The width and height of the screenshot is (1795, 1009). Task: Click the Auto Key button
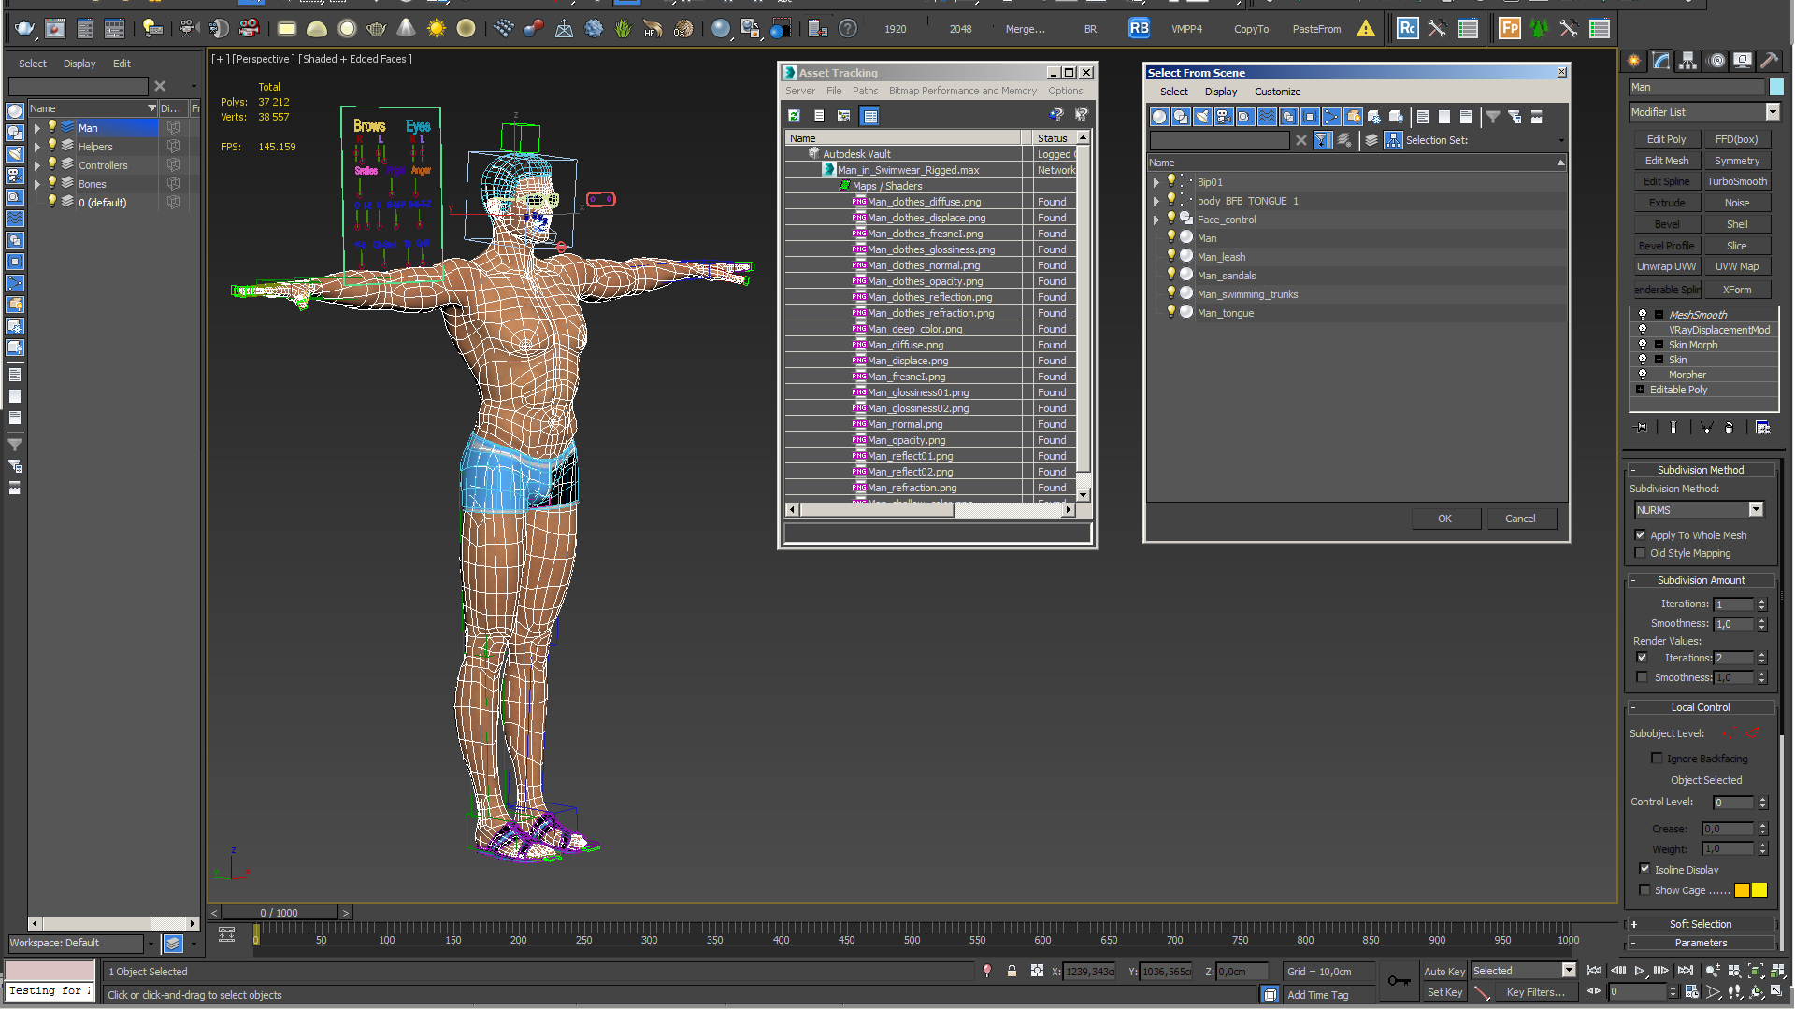1443,972
